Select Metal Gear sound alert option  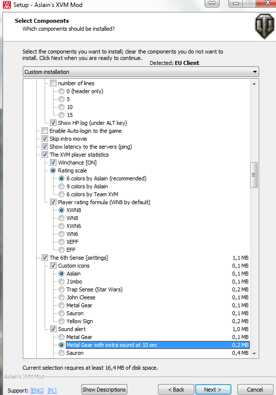pos(61,337)
